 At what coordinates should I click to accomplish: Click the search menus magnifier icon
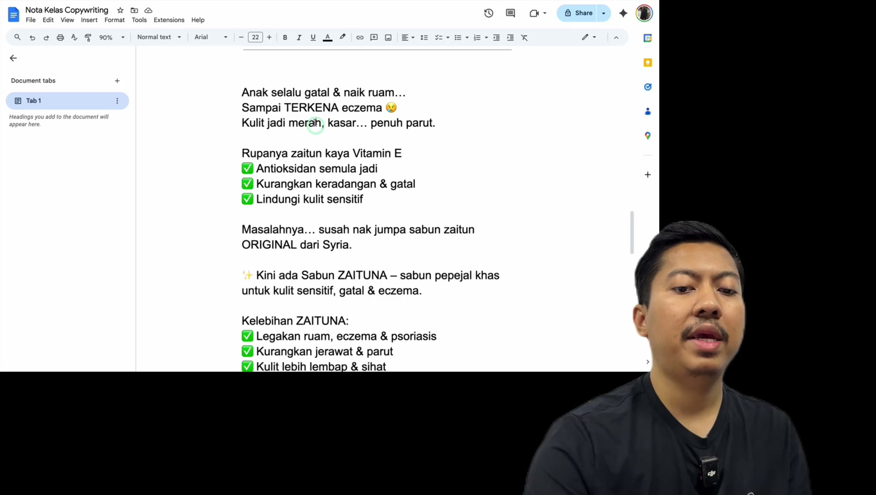[17, 37]
